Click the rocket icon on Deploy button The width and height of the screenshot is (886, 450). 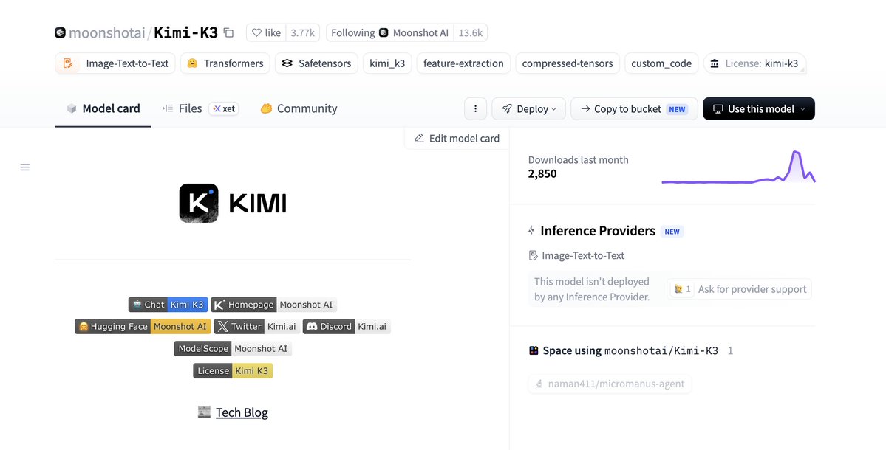[507, 109]
